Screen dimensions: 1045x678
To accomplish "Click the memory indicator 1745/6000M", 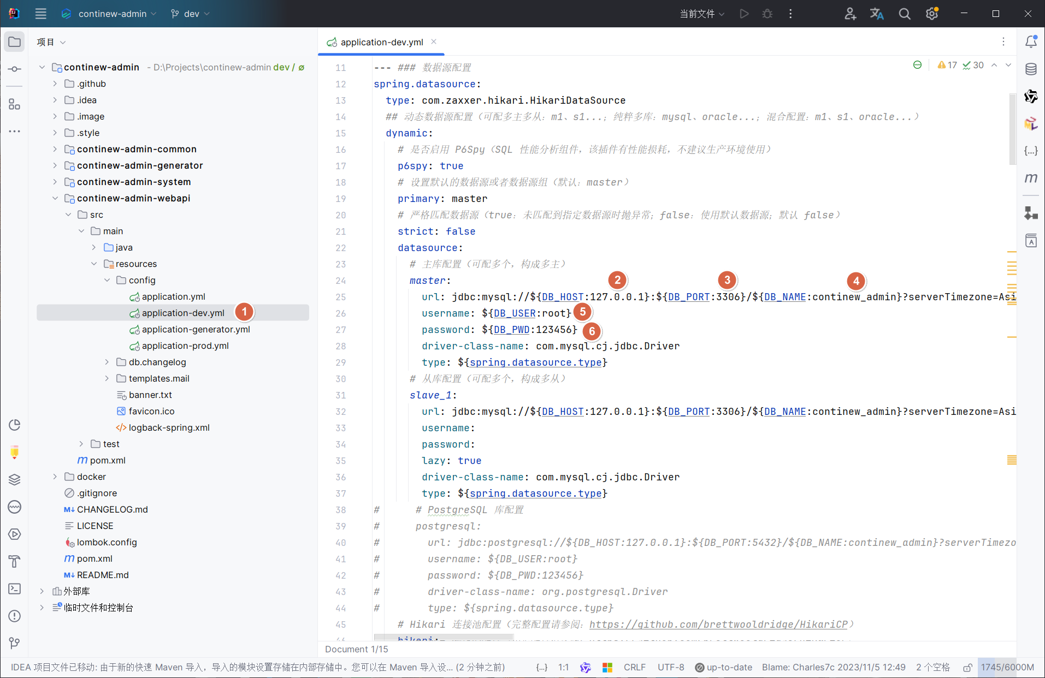I will 1008,668.
